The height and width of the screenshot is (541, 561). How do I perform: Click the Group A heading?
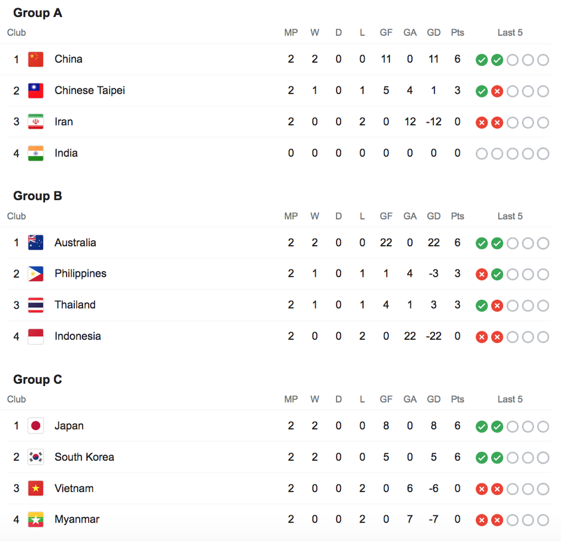(x=37, y=13)
